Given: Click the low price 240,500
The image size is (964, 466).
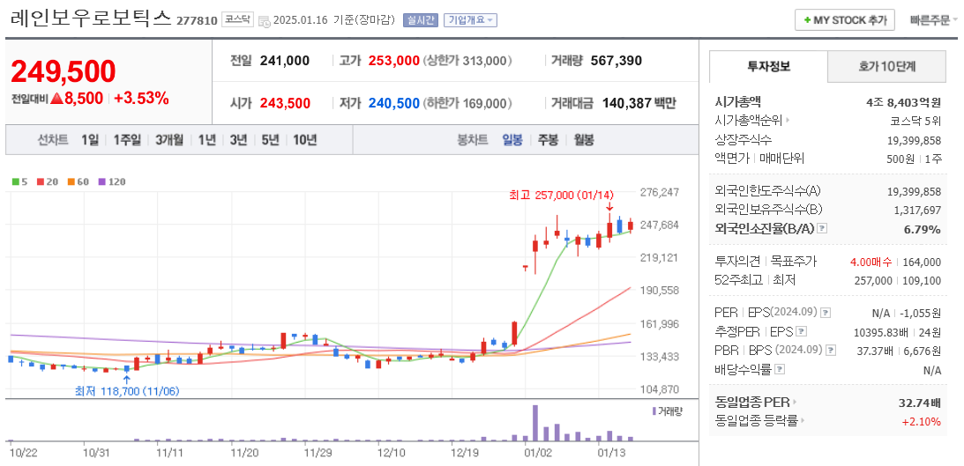Looking at the screenshot, I should (x=394, y=103).
